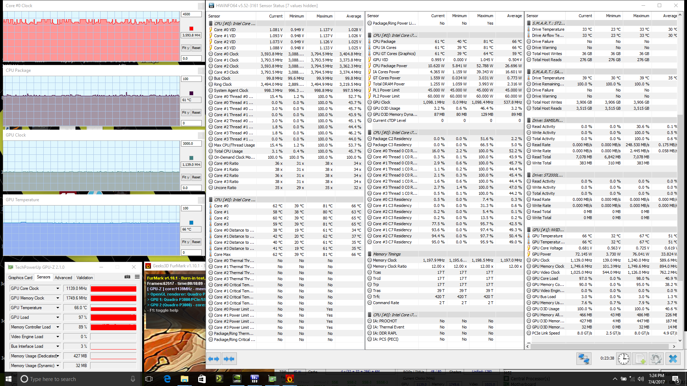Click the dark purple swatch in CPU Package graph
This screenshot has height=386, width=687.
[191, 93]
